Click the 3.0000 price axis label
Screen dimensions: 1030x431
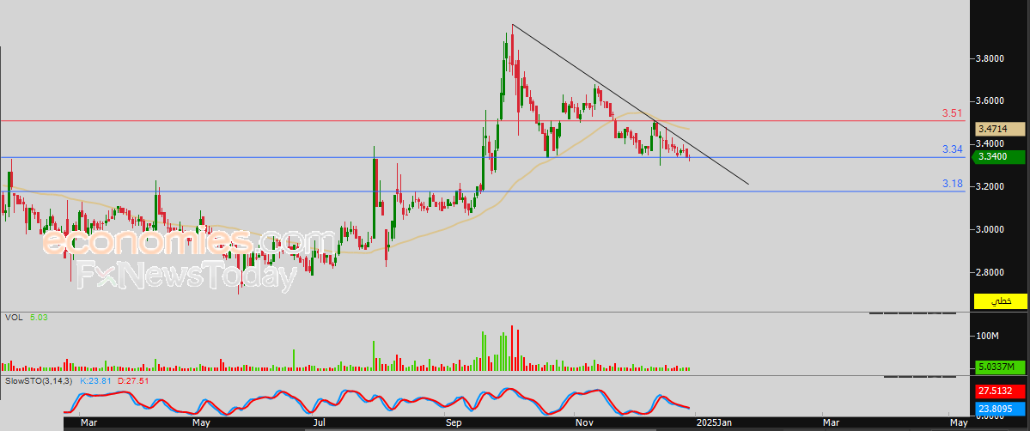[x=990, y=229]
